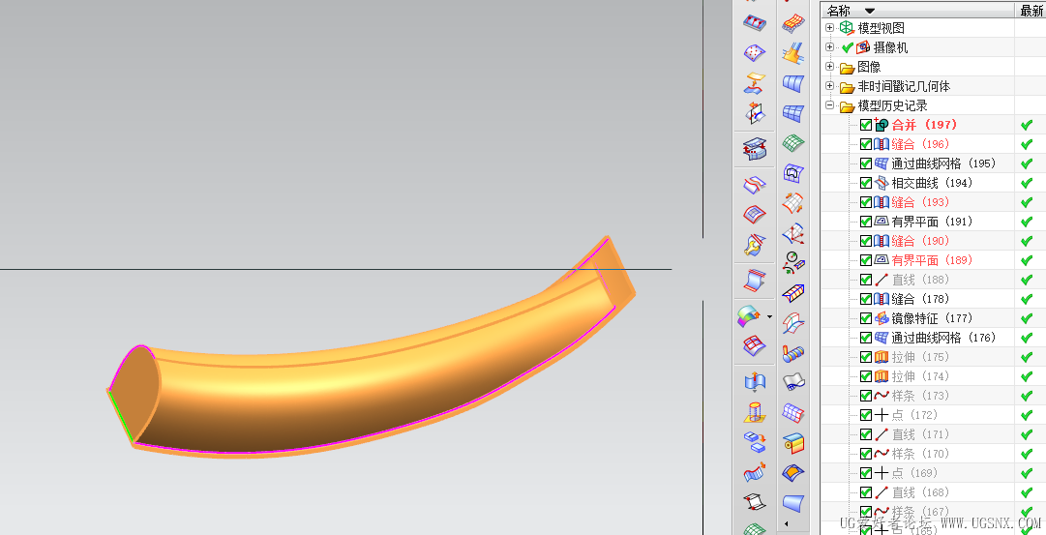The height and width of the screenshot is (535, 1046).
Task: Uncheck the 点 (172) checkbox
Action: pos(866,415)
